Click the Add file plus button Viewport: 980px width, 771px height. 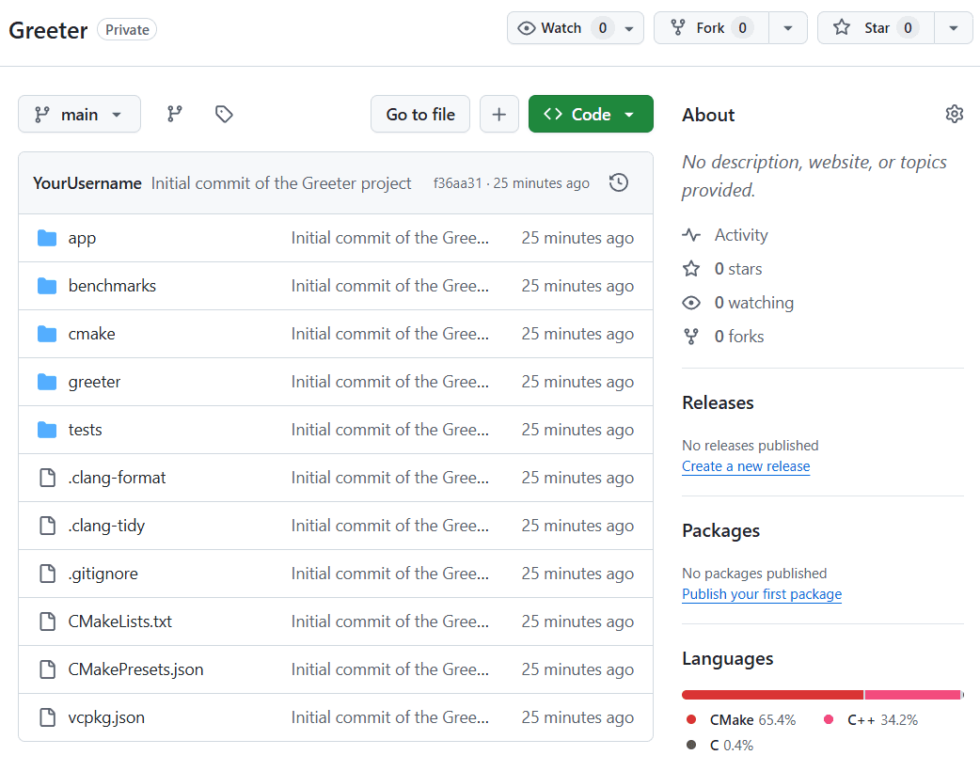(499, 113)
